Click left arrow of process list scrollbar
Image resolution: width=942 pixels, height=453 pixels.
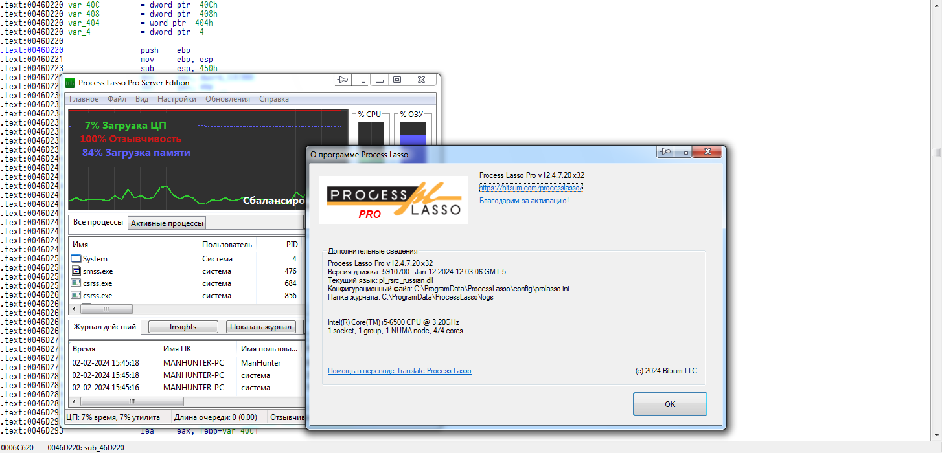tap(74, 309)
